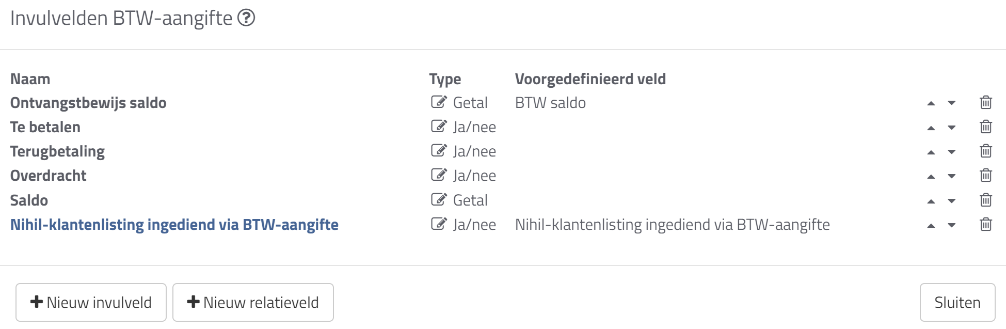The image size is (1006, 329).
Task: Move Nihil-klantenlisting field down
Action: click(952, 225)
